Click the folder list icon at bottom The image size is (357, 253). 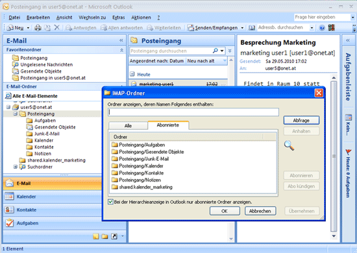105,236
